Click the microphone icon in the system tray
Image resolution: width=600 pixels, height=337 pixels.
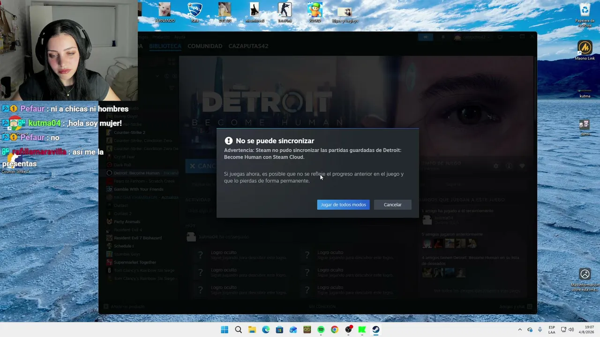click(x=540, y=330)
